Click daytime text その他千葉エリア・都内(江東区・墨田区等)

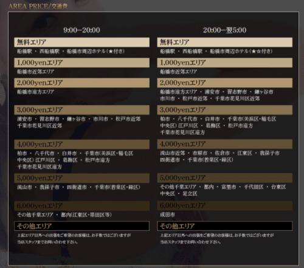[64, 215]
